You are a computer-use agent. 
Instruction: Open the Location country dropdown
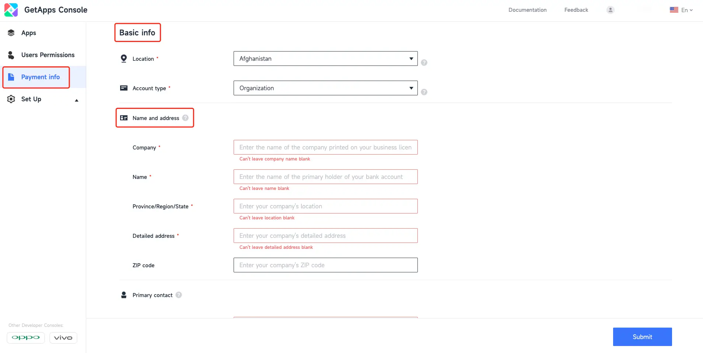point(325,59)
